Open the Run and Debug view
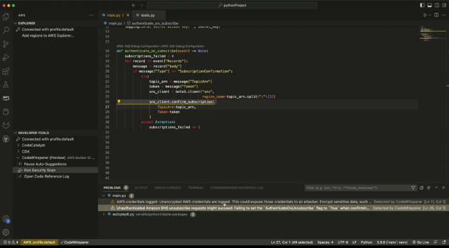Screen dimensions: 449x248 click(6, 58)
